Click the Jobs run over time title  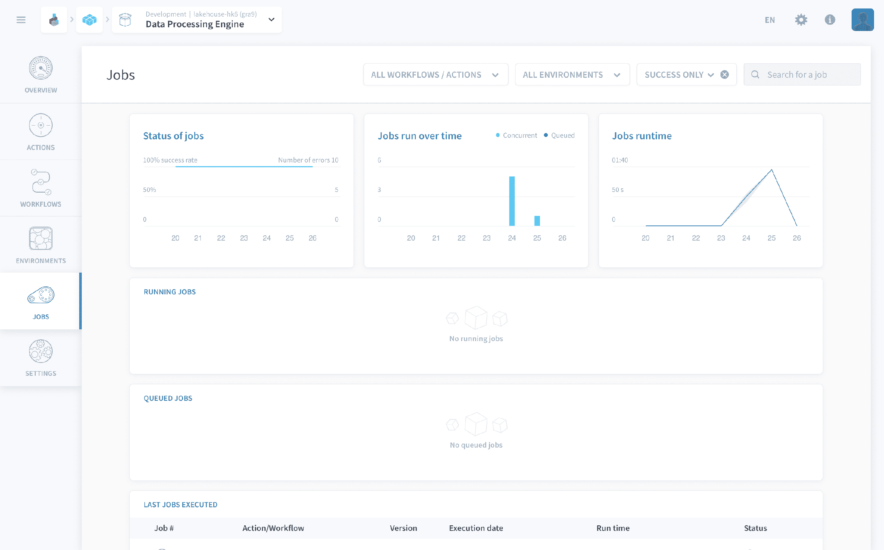click(x=420, y=136)
